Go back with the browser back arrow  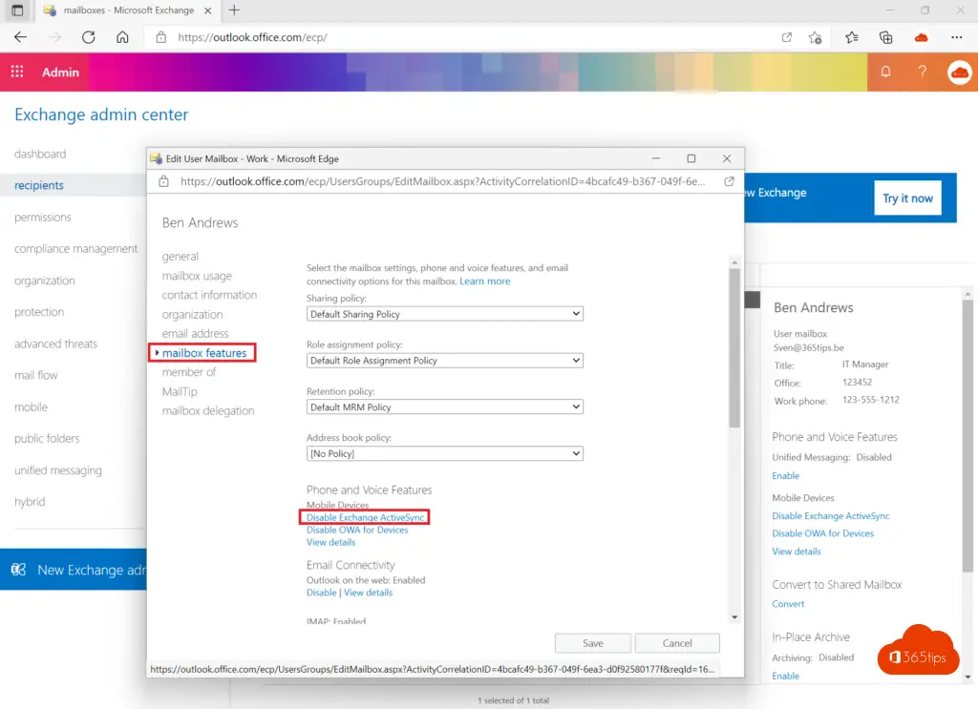pyautogui.click(x=21, y=37)
